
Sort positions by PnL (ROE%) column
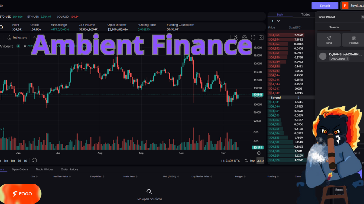(x=171, y=177)
